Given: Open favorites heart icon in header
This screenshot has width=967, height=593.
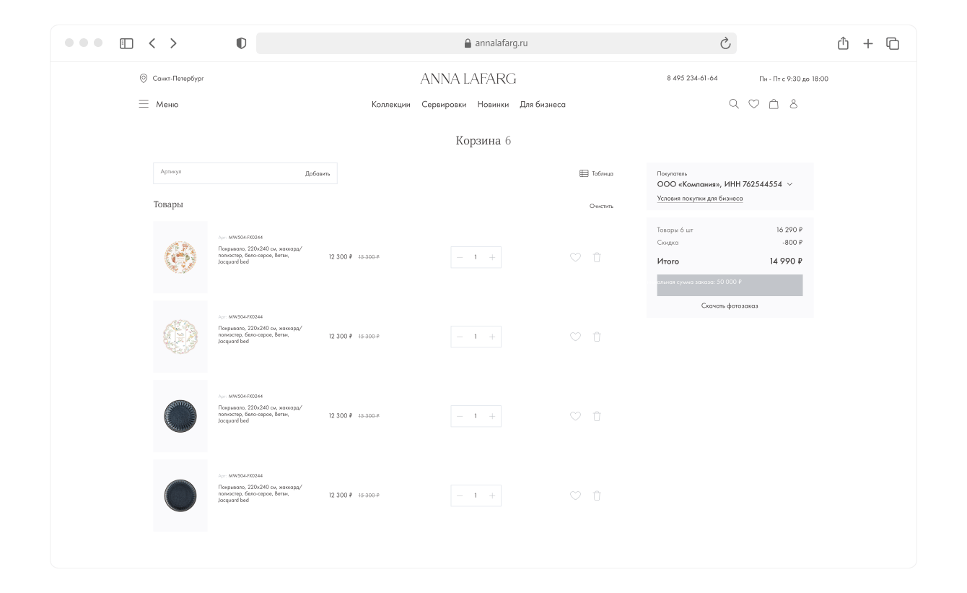Looking at the screenshot, I should [x=753, y=104].
